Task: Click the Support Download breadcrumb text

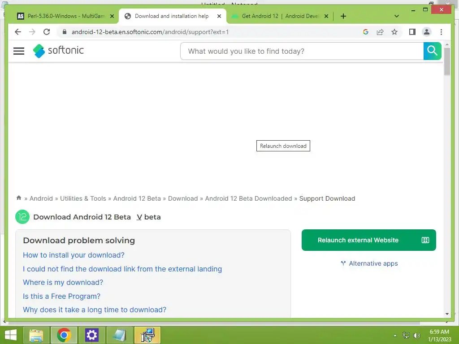Action: coord(327,198)
